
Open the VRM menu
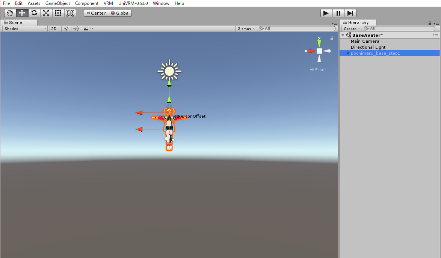tap(108, 3)
